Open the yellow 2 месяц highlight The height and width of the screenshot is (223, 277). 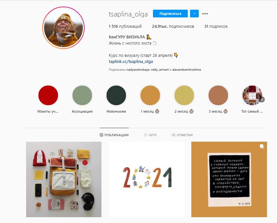[184, 96]
